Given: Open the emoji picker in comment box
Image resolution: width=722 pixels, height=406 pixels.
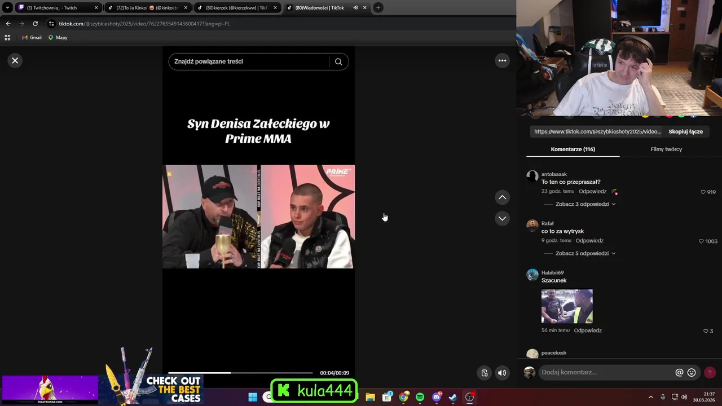Looking at the screenshot, I should [x=692, y=373].
